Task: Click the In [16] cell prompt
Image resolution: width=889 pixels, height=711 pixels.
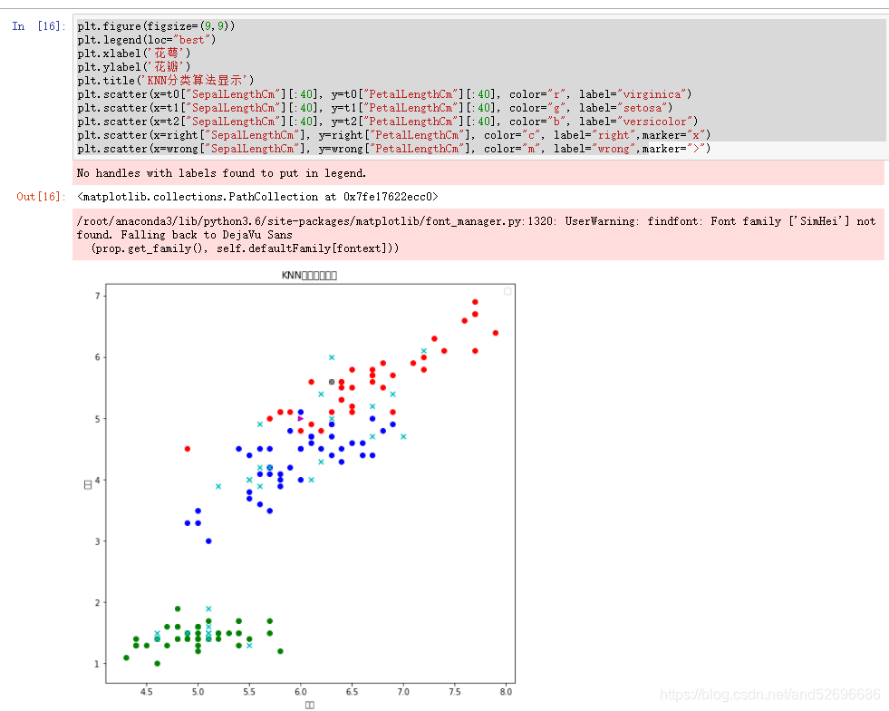Action: (x=39, y=26)
